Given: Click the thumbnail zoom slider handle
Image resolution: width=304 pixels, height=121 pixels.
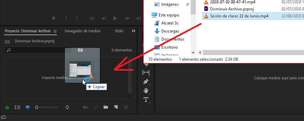Looking at the screenshot, I should 37,107.
